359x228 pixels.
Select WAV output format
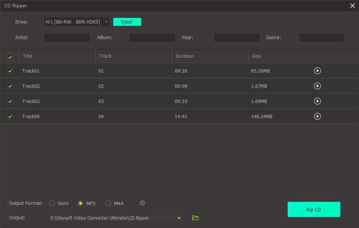pyautogui.click(x=52, y=204)
